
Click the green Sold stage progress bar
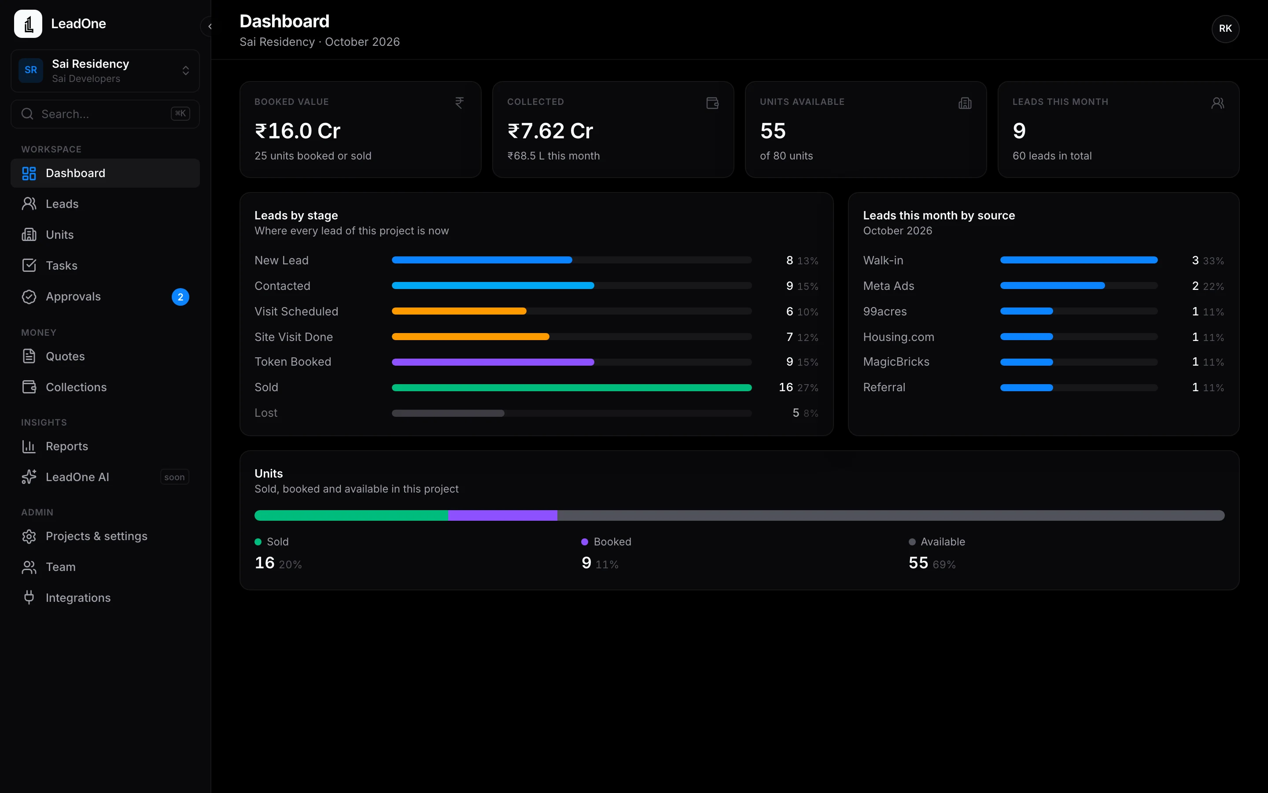click(x=571, y=388)
